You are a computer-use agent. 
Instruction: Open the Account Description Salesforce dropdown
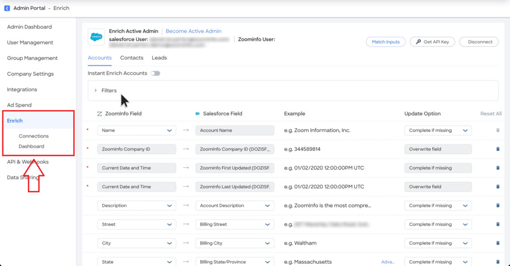tap(235, 205)
